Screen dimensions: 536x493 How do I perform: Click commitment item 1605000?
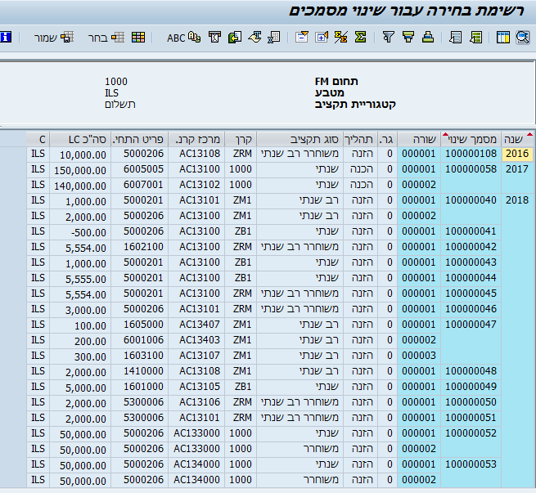[x=139, y=325]
